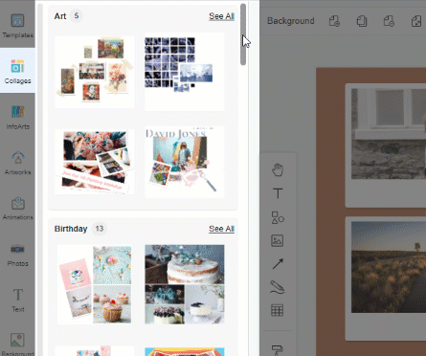Select the freehand pen drawing tool
Viewport: 426px width, 356px height.
278,287
